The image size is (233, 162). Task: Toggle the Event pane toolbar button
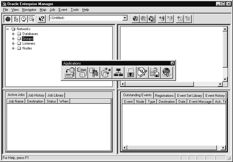tap(31, 19)
